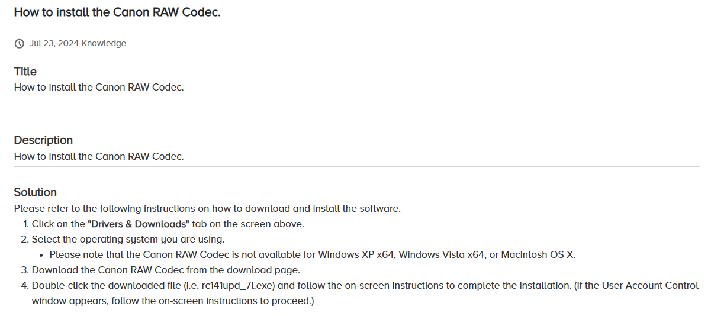Image resolution: width=711 pixels, height=316 pixels.
Task: Click step 3 about downloading the codec
Action: tap(166, 270)
